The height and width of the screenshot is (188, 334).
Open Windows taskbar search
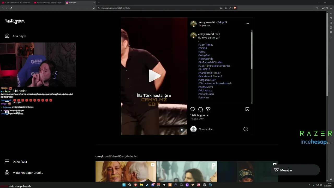point(130,185)
